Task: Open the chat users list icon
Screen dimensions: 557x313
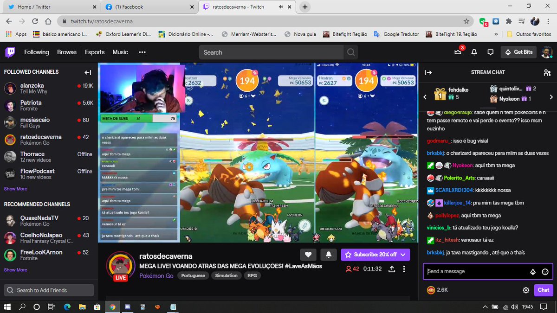Action: tap(547, 72)
